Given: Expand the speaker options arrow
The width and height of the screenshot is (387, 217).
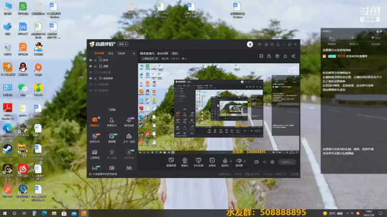Looking at the screenshot, I should click(244, 162).
